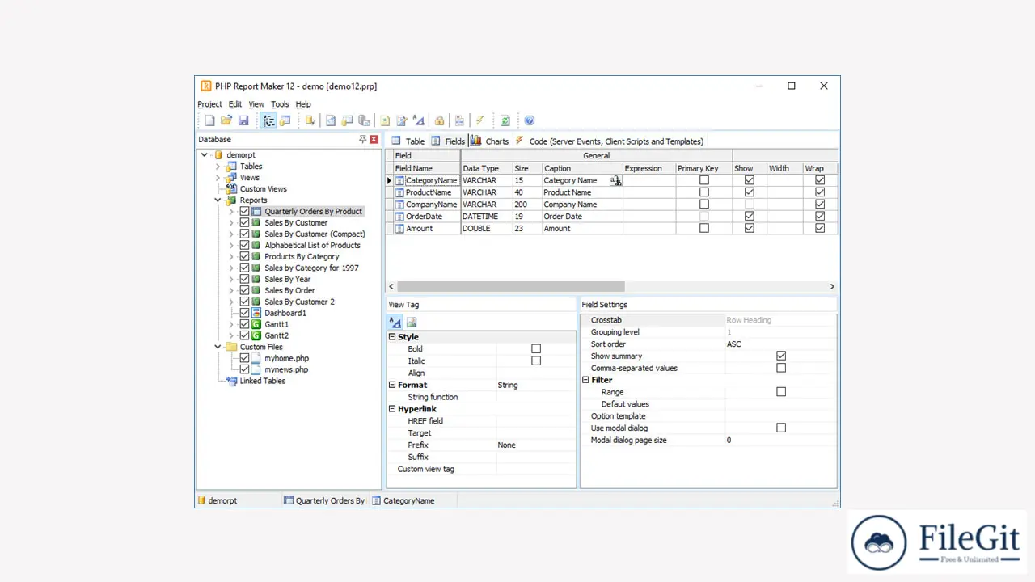The image size is (1035, 582).
Task: Toggle the Bold style checkbox
Action: click(x=535, y=349)
